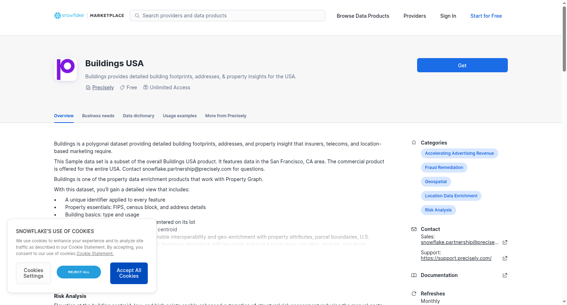Click the scrollbar down arrow
Screen dimensions: 567x305
click(x=564, y=302)
